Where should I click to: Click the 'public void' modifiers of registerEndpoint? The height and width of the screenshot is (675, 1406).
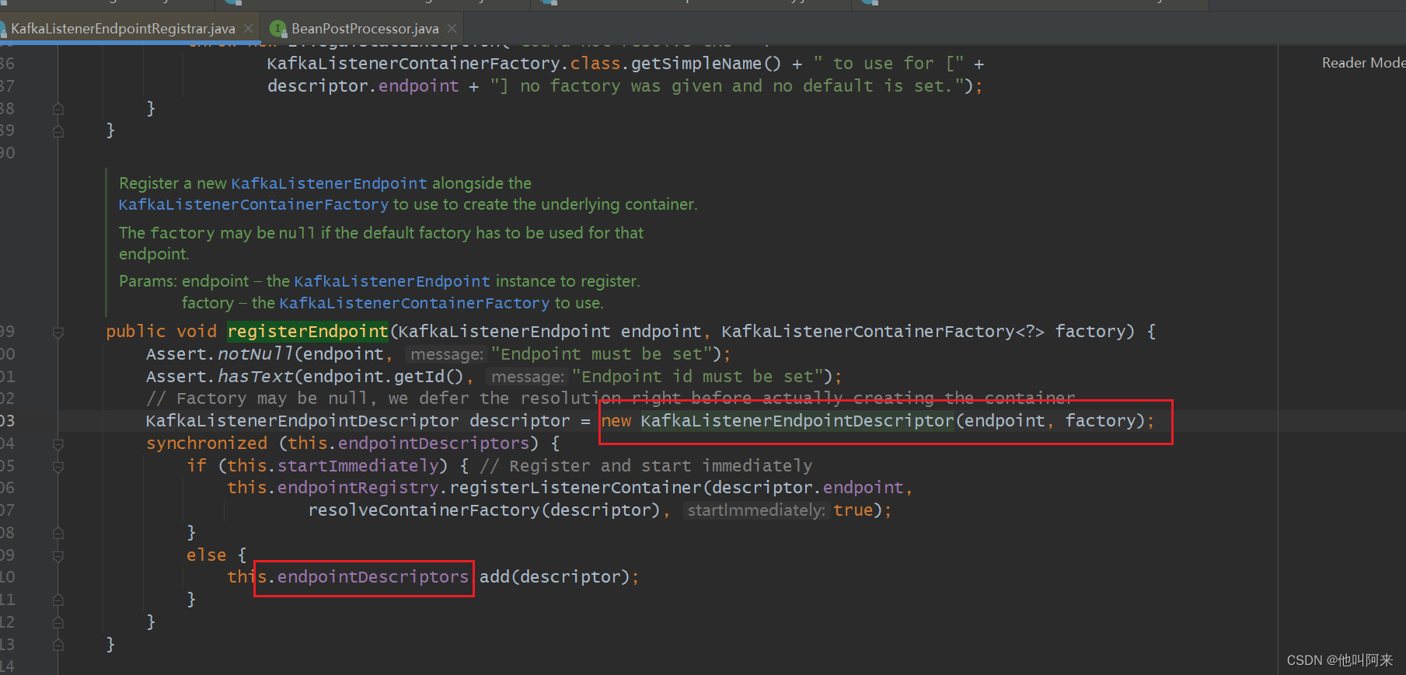click(161, 332)
